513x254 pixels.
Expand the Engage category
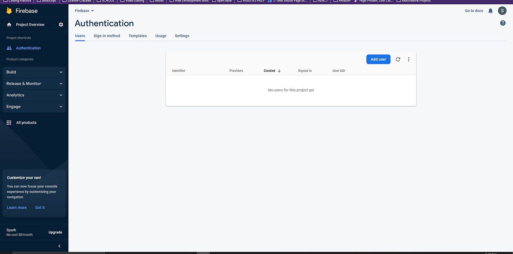coord(34,107)
